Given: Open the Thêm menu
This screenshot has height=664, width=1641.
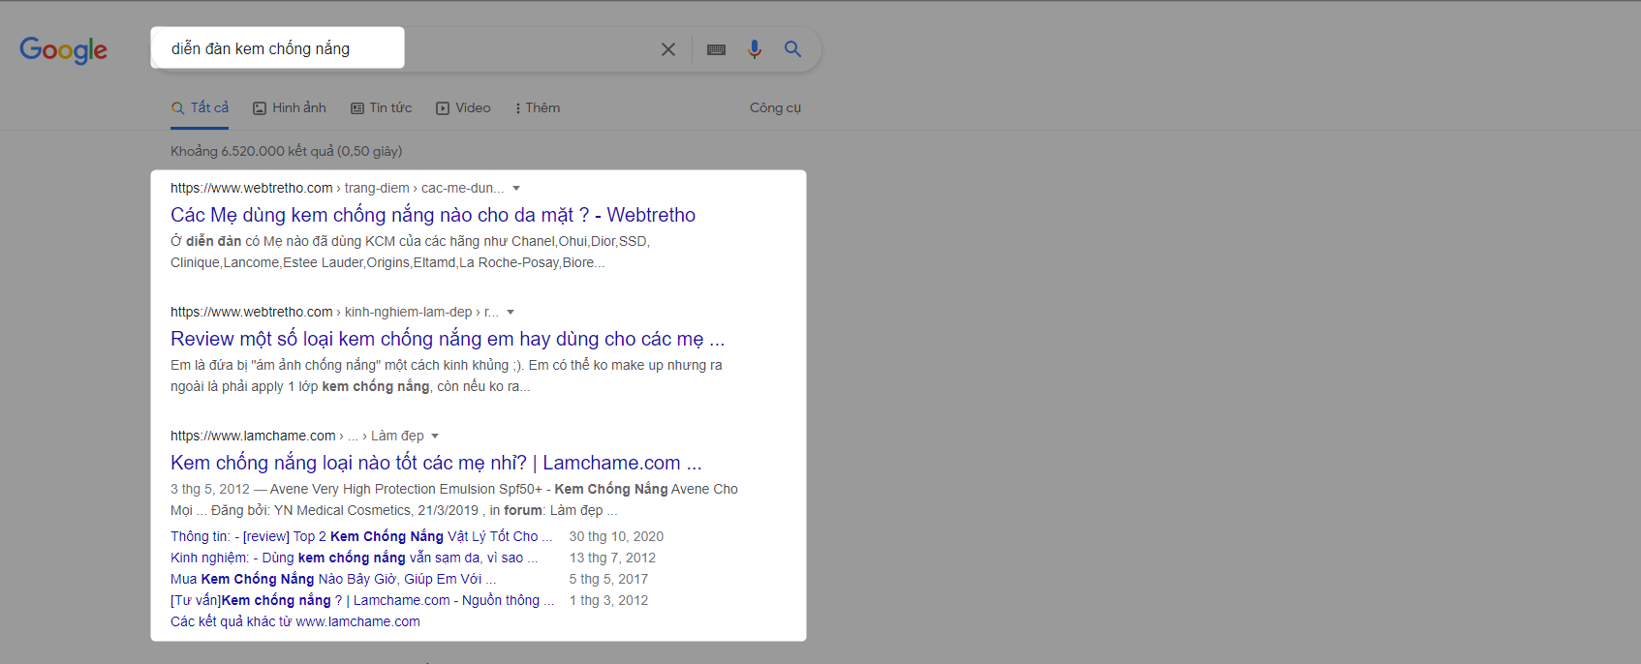Looking at the screenshot, I should [x=539, y=107].
